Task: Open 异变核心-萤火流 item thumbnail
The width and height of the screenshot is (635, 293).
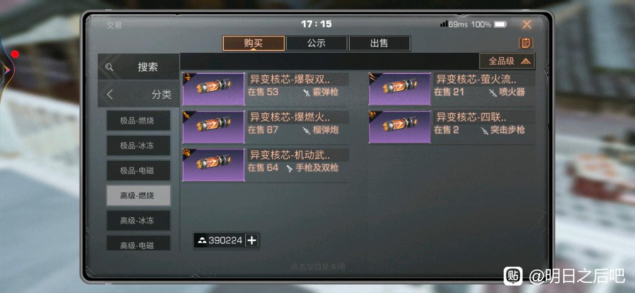Action: coord(400,89)
